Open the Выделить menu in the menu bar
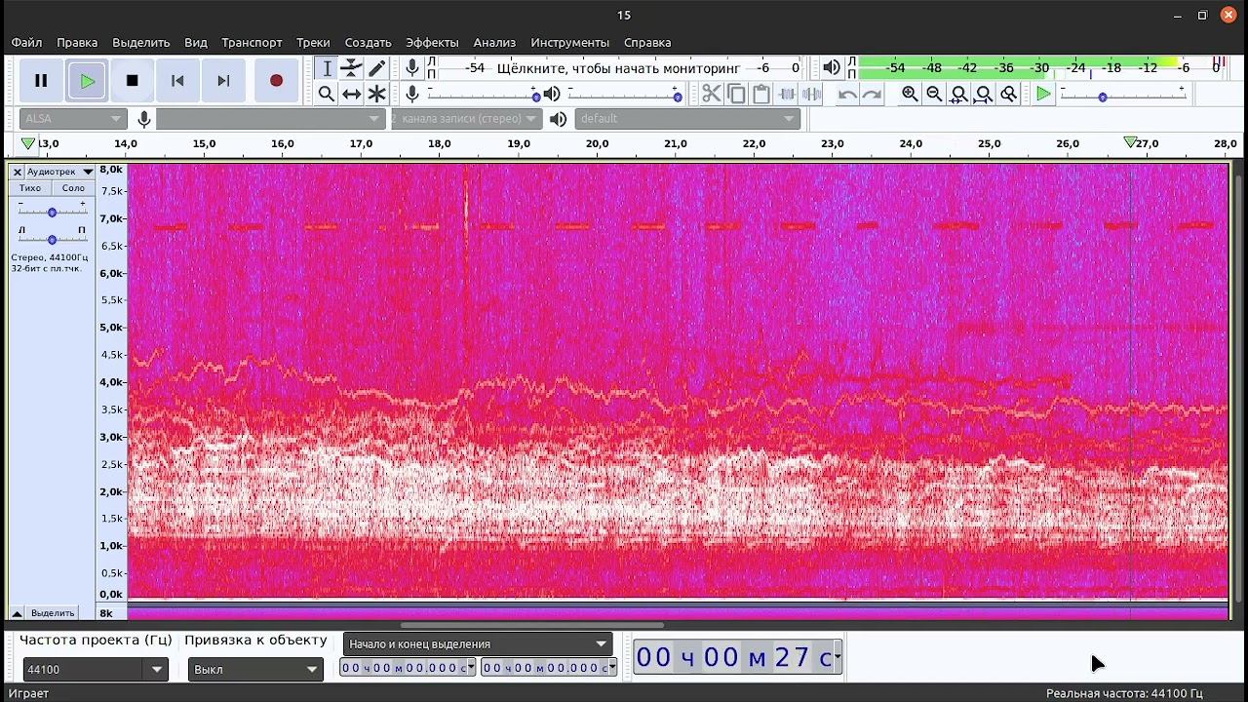This screenshot has height=702, width=1248. [x=141, y=43]
